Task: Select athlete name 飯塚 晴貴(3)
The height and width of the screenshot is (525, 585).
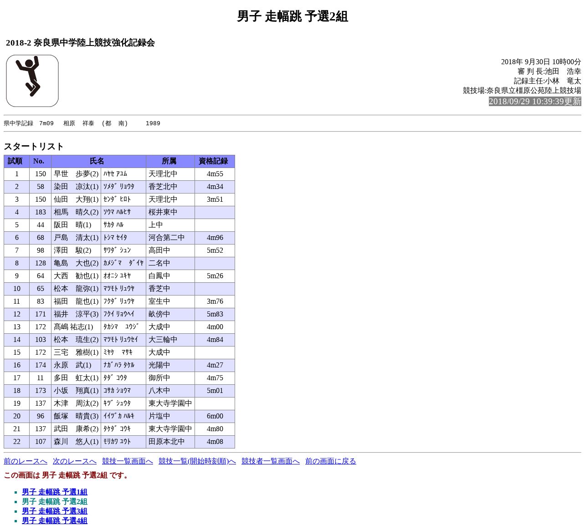Action: point(76,416)
